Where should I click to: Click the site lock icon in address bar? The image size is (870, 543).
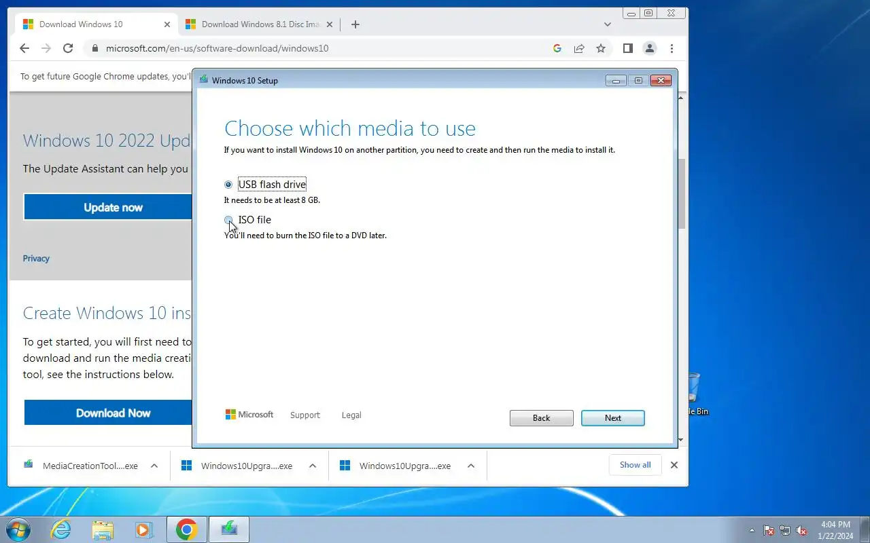(94, 48)
